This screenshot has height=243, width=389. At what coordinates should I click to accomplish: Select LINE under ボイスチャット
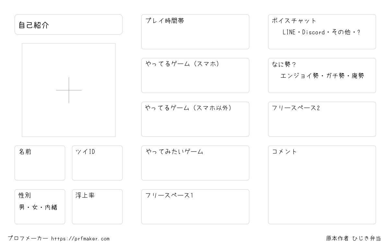[x=289, y=32]
